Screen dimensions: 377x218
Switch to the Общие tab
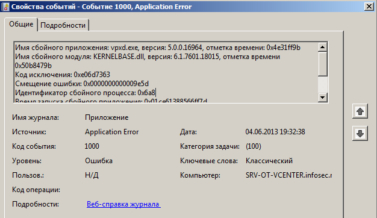tap(21, 24)
